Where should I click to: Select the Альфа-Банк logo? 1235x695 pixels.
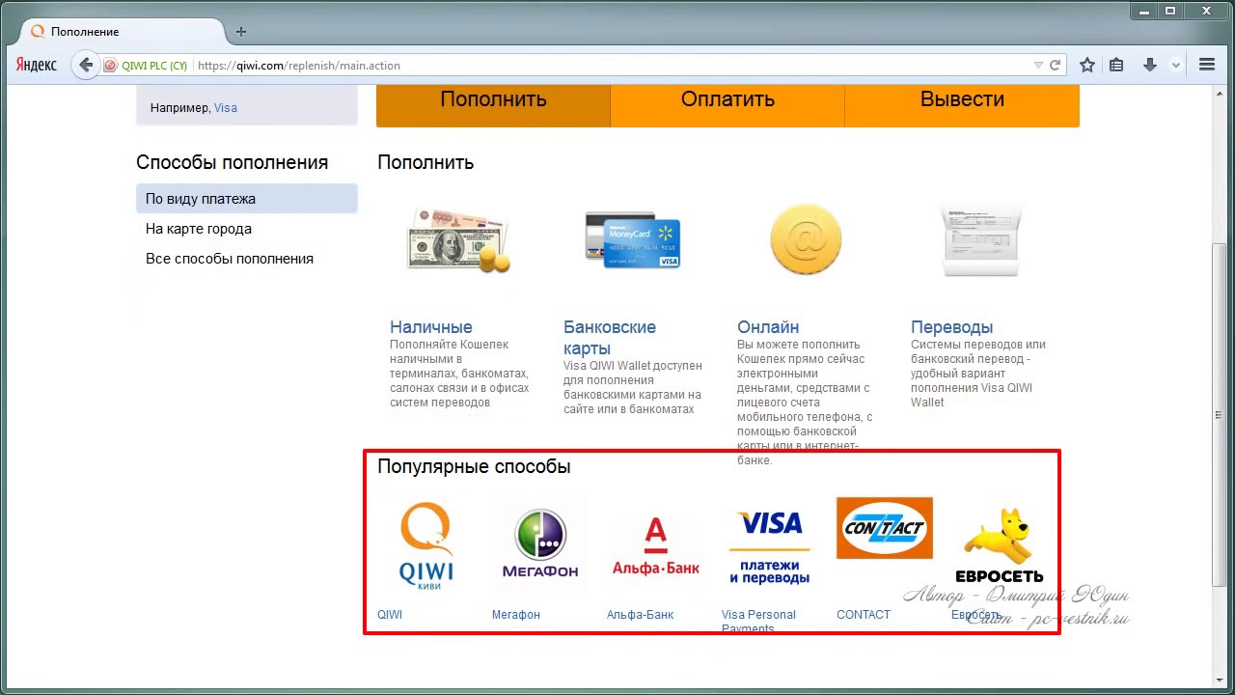click(x=656, y=546)
